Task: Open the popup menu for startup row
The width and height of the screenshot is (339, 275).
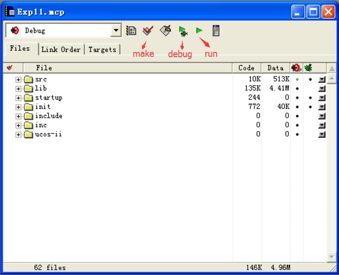Action: click(322, 98)
